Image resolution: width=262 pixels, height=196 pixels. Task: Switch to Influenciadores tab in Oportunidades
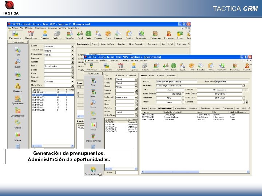[165, 108]
